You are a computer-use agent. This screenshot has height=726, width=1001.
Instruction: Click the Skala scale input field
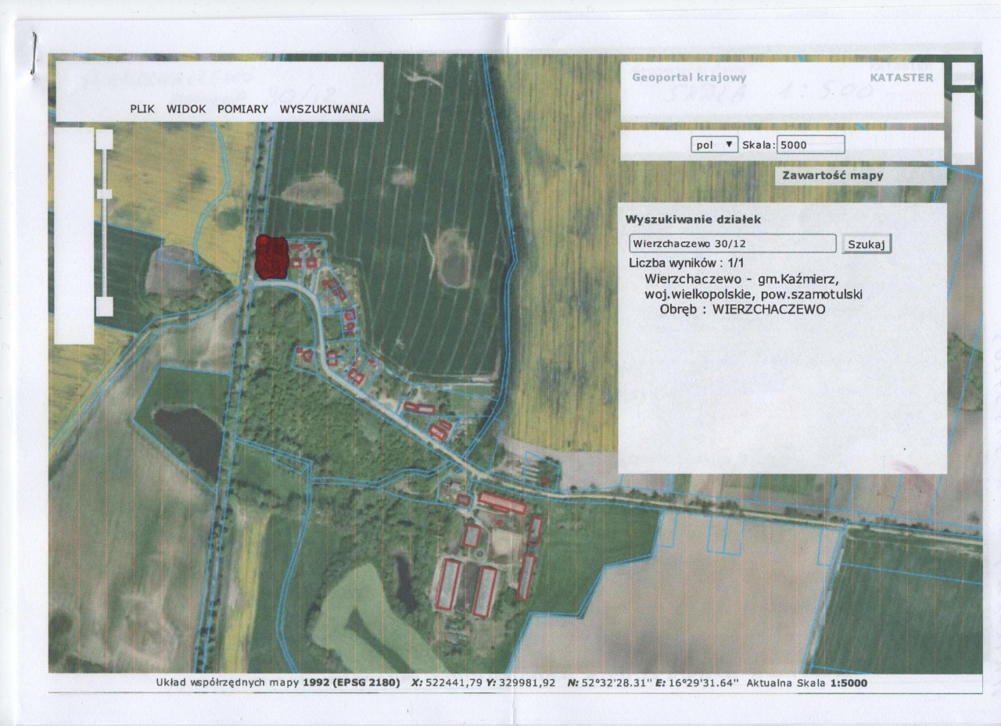click(x=812, y=145)
